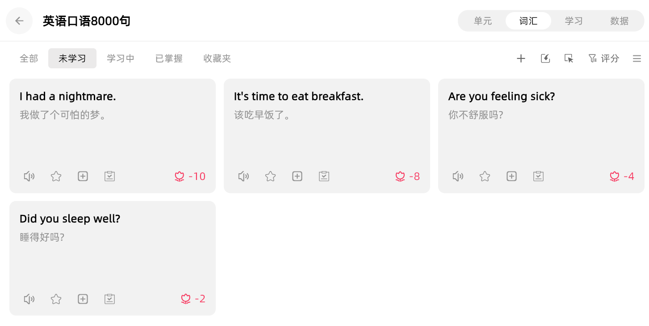649x326 pixels.
Task: Toggle star on "Did you sleep well?" card
Action: pyautogui.click(x=56, y=299)
